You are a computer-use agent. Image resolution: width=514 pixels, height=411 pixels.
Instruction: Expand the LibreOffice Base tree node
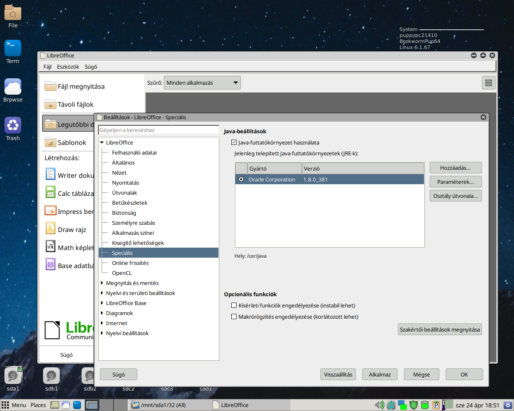coord(102,303)
